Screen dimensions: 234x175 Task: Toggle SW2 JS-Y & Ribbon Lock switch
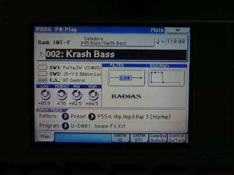tap(43, 74)
